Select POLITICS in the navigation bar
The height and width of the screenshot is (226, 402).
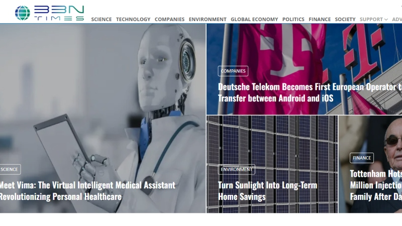293,20
